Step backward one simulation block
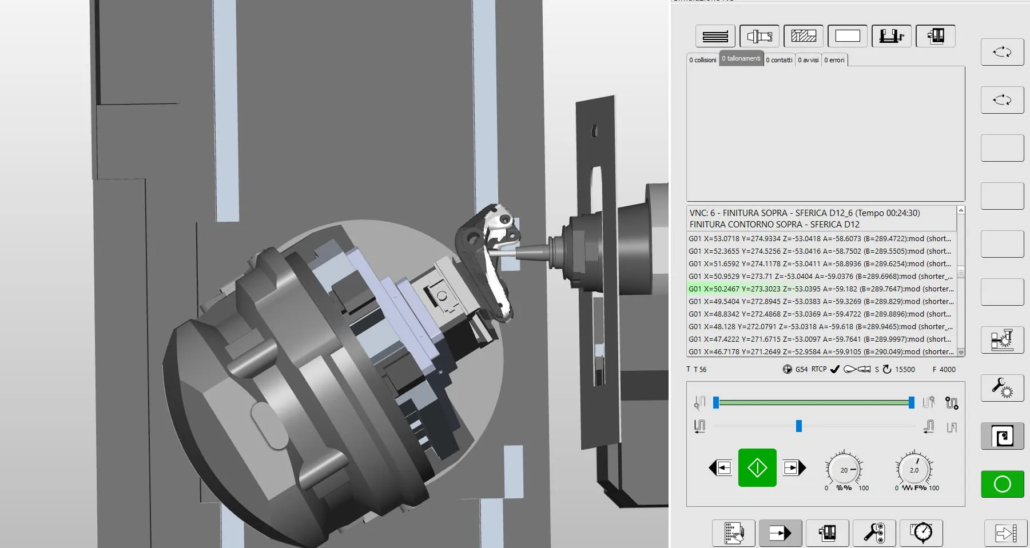1030x548 pixels. (720, 468)
